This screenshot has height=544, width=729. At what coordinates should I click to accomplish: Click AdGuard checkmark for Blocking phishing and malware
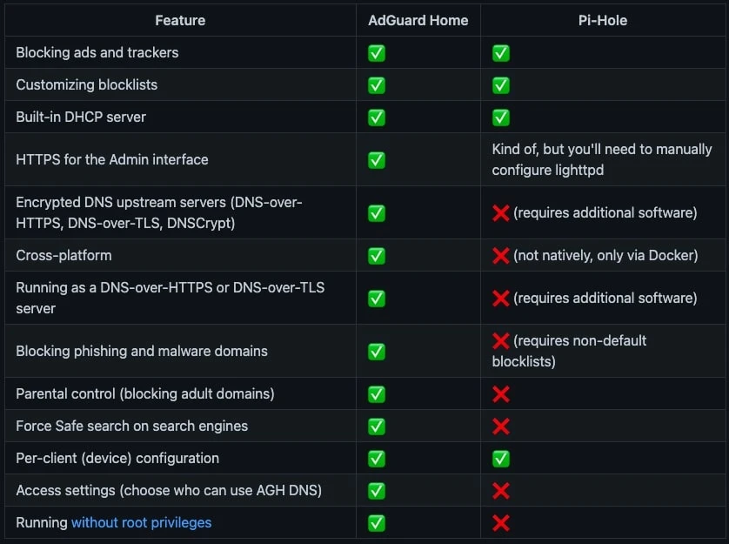(377, 352)
